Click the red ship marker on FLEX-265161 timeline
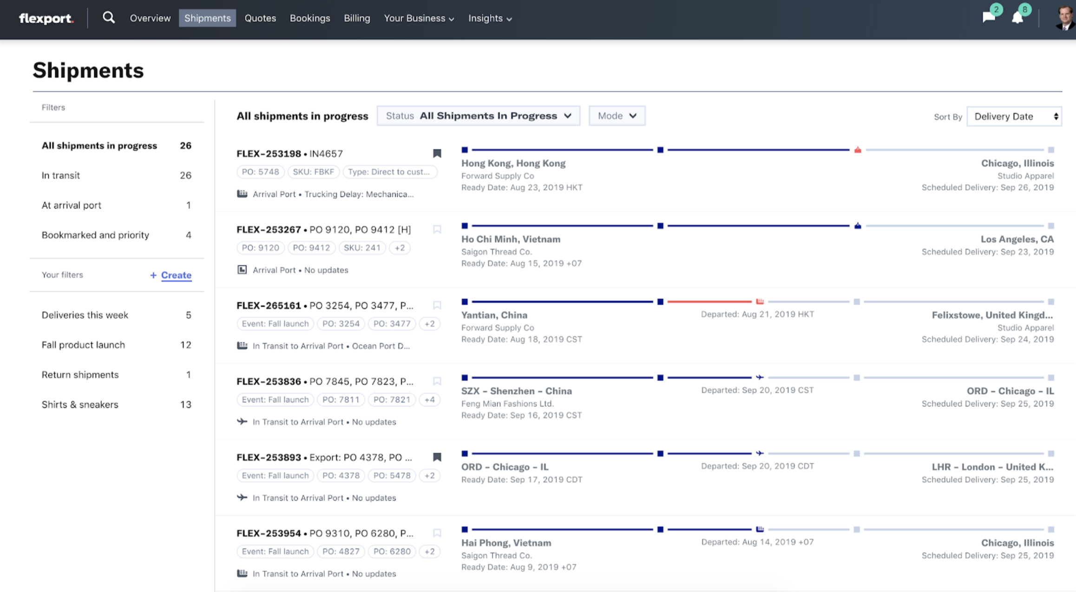 pos(760,302)
